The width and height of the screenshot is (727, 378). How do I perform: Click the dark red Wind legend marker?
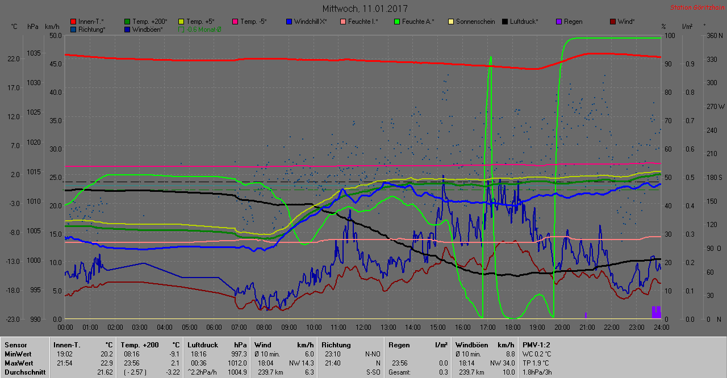point(613,22)
